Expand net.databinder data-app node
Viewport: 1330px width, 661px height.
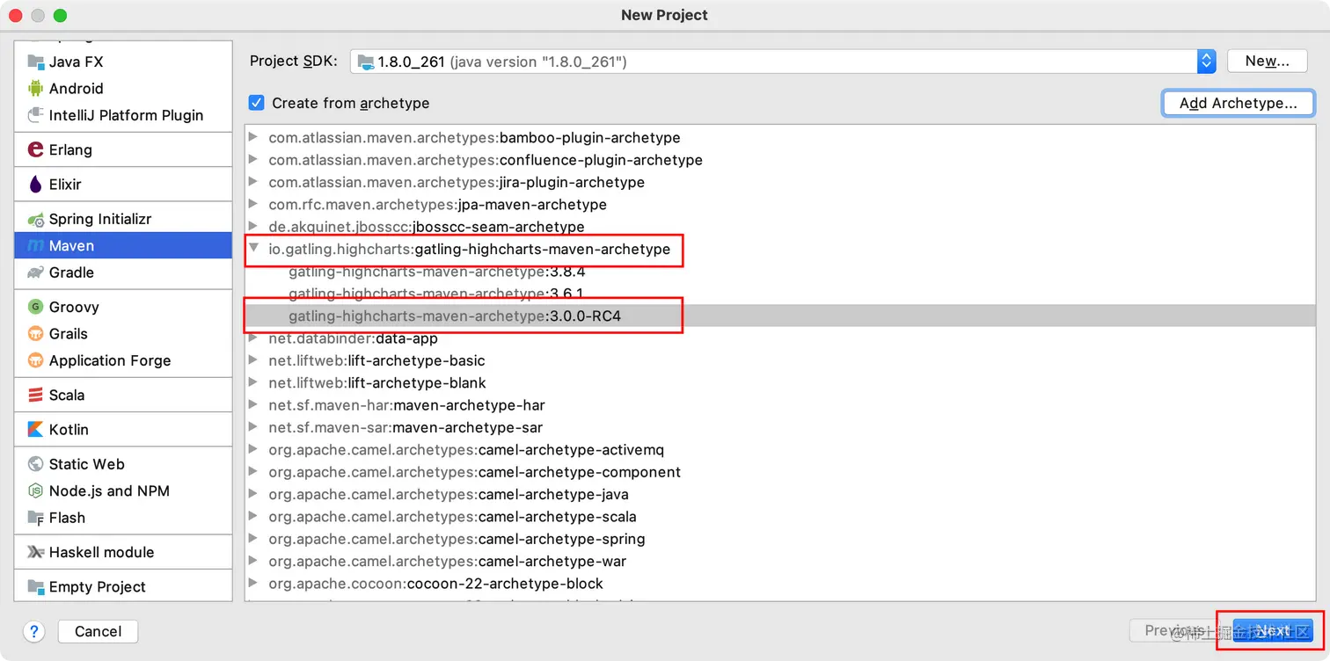click(253, 338)
